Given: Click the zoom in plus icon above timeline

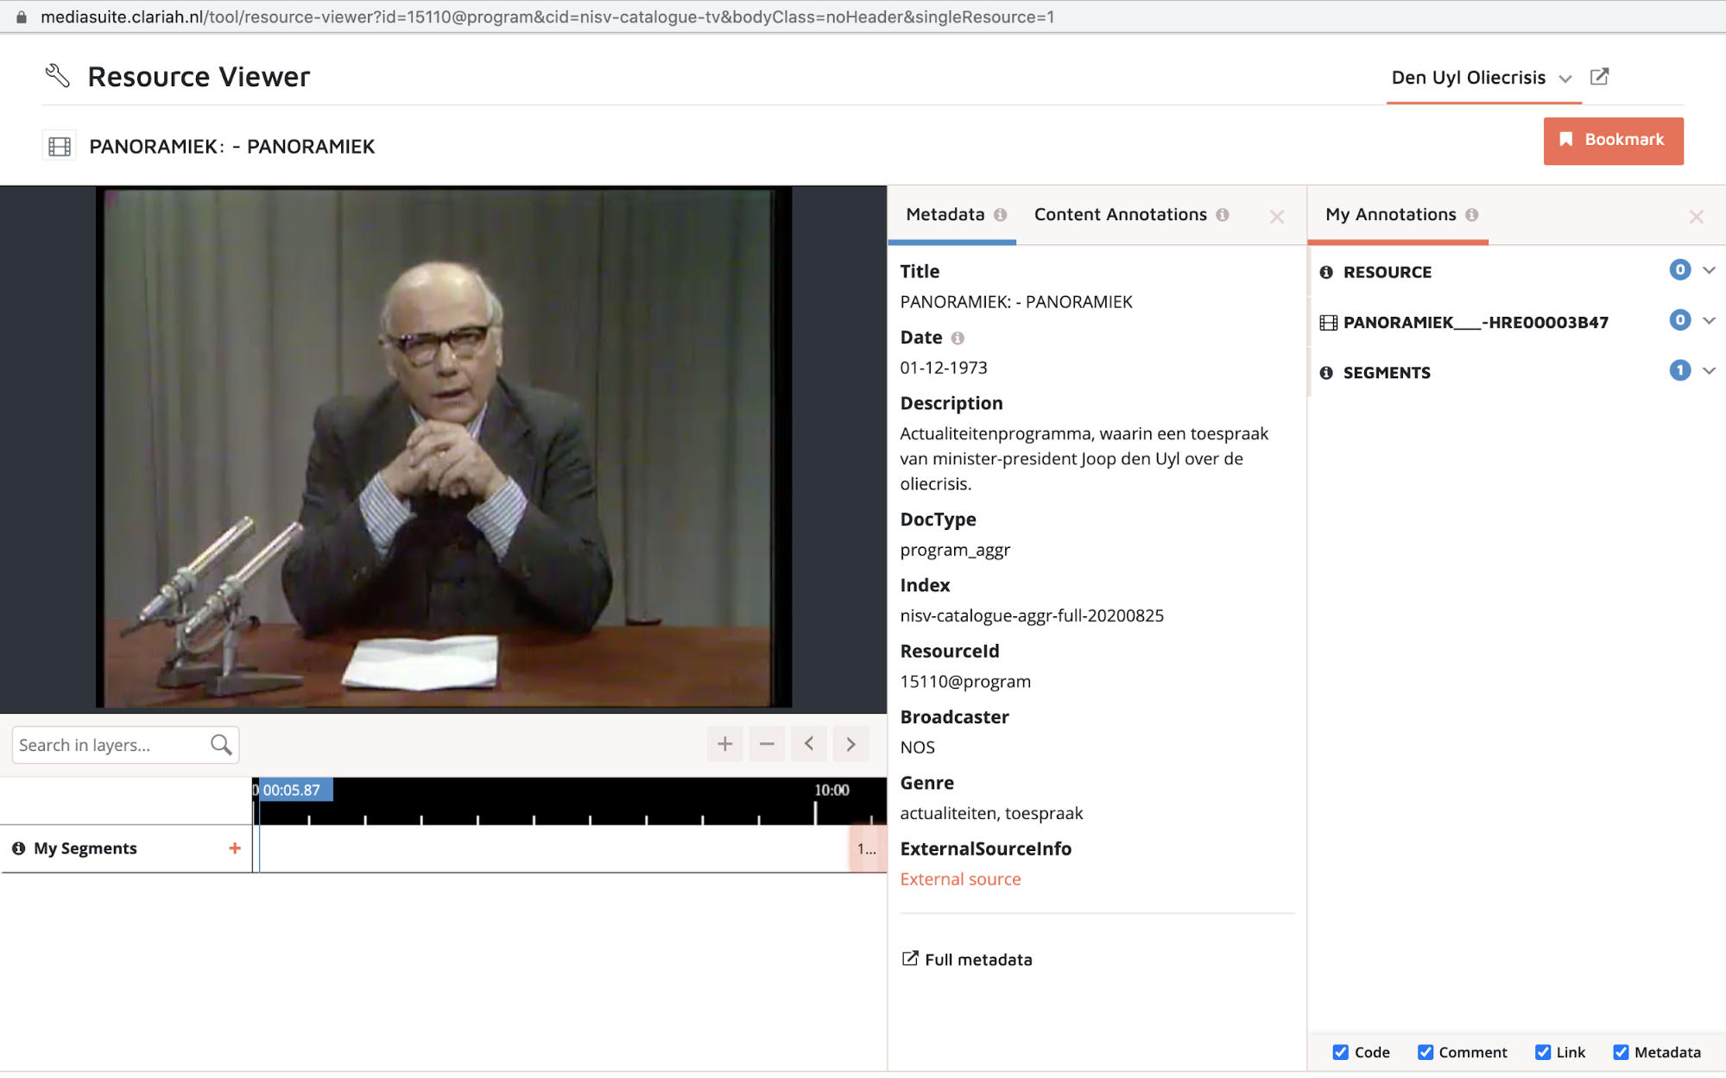Looking at the screenshot, I should (x=724, y=744).
